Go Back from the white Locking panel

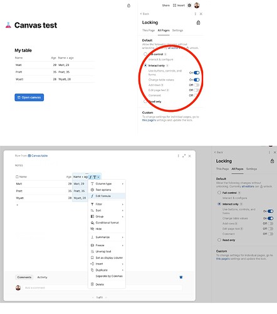coord(145,14)
